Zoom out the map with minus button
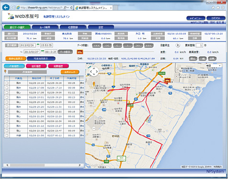The height and width of the screenshot is (179, 228). [94, 128]
